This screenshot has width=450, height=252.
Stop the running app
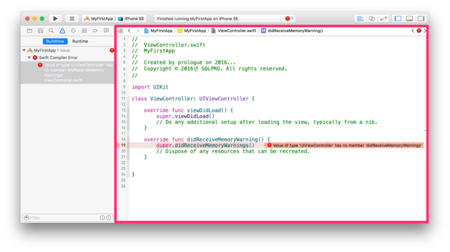click(x=72, y=19)
